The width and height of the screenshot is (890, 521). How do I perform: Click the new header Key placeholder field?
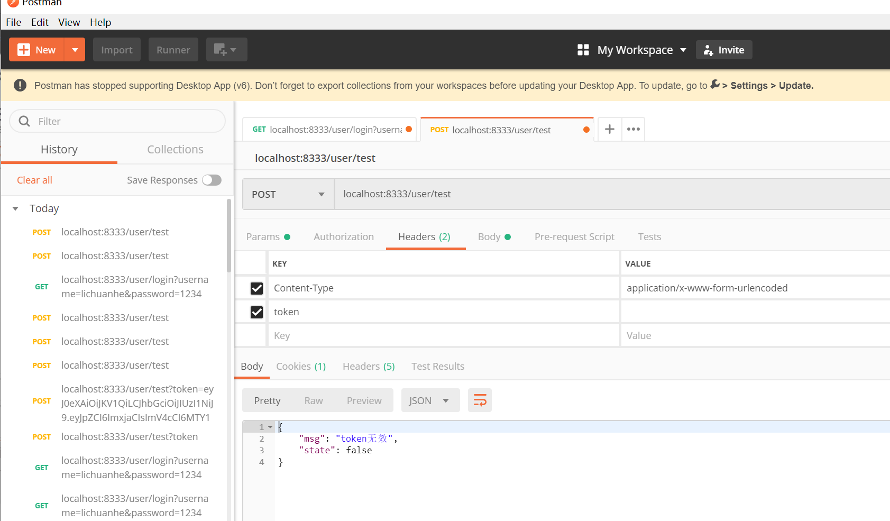444,336
